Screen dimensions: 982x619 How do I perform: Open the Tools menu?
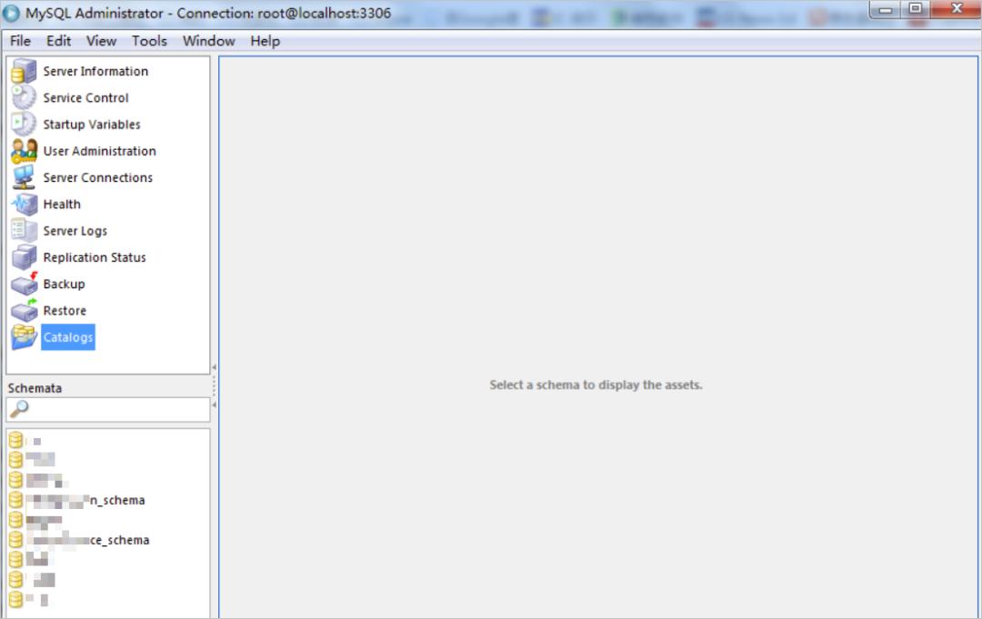pos(149,41)
